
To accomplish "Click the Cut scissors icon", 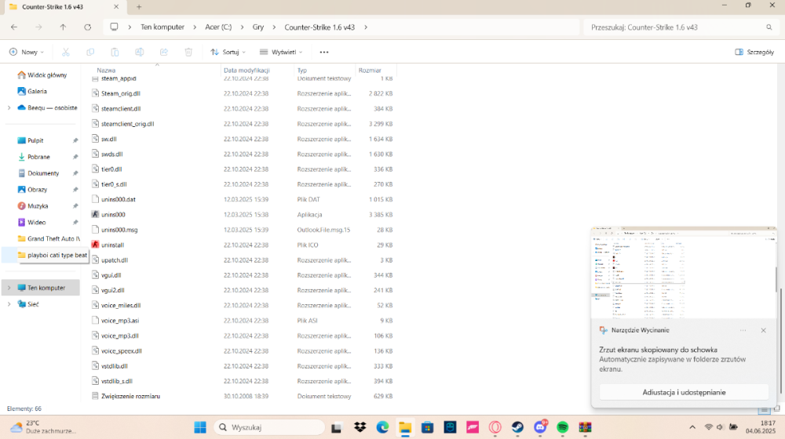I will pos(66,52).
